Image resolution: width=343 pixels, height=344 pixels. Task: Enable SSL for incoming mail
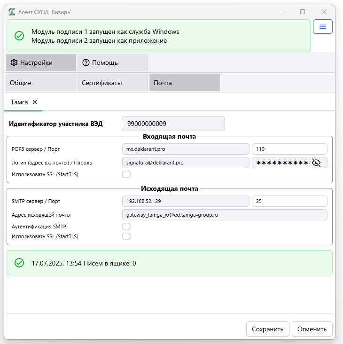pyautogui.click(x=126, y=174)
